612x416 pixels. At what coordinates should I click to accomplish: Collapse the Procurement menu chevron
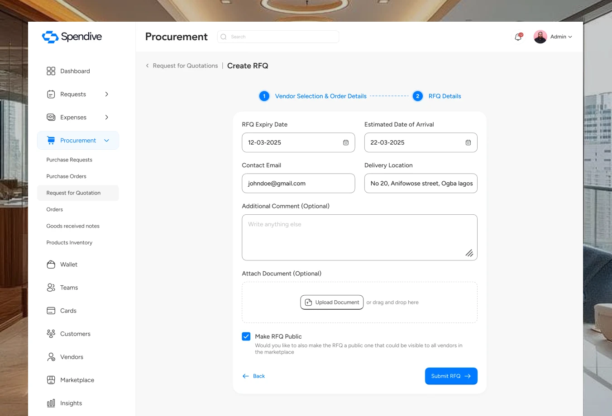[107, 141]
